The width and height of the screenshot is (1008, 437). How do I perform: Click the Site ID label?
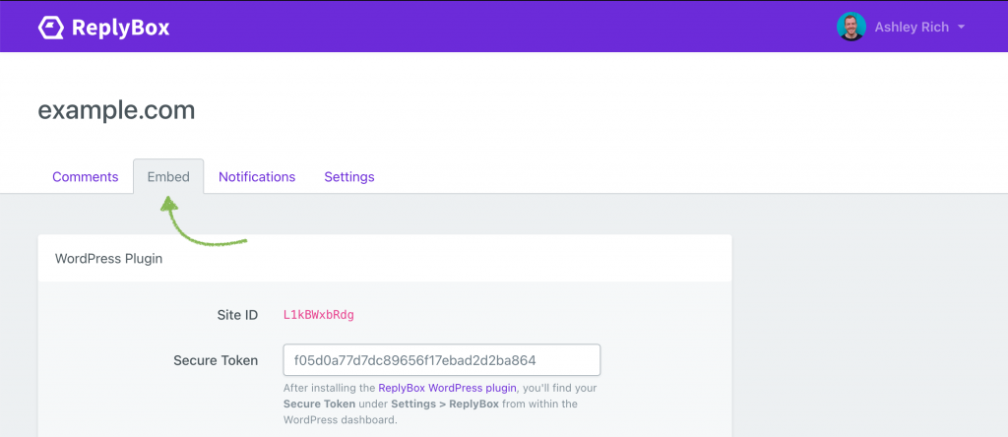pyautogui.click(x=237, y=315)
